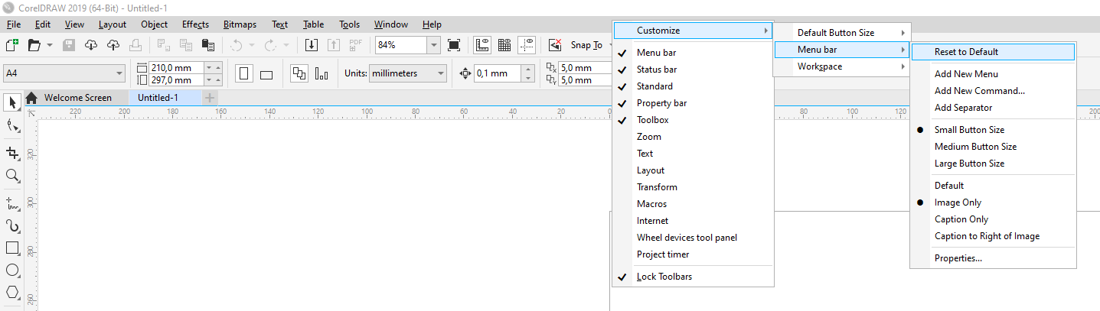Open Properties... from submenu
The width and height of the screenshot is (1100, 311).
(993, 258)
